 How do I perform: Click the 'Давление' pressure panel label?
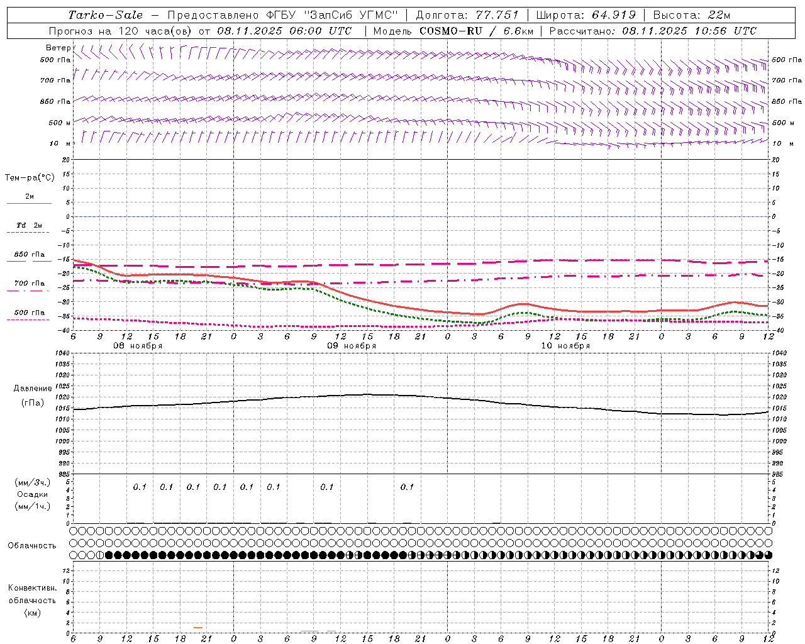[x=33, y=389]
